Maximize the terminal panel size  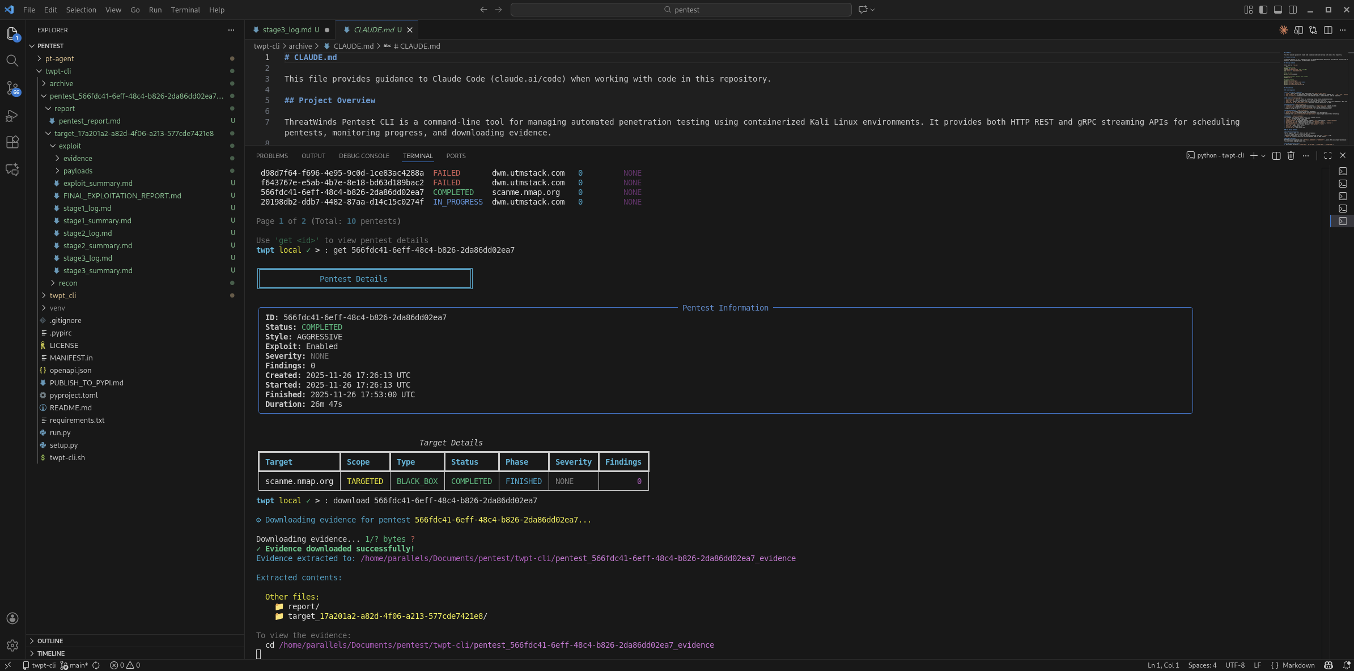pyautogui.click(x=1328, y=155)
